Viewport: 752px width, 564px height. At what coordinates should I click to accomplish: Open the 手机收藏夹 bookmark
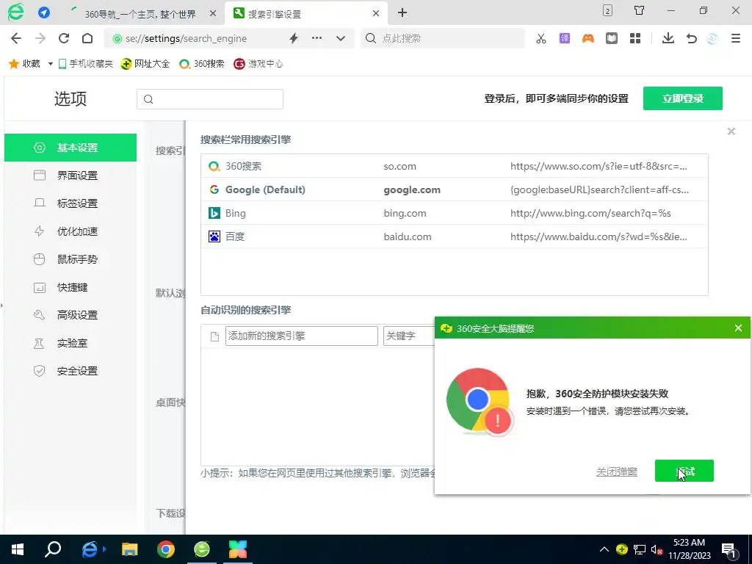pyautogui.click(x=86, y=64)
